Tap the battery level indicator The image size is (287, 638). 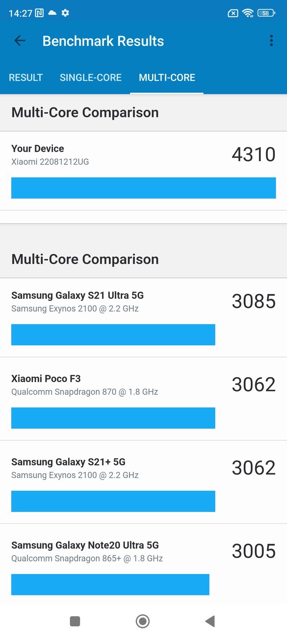265,13
